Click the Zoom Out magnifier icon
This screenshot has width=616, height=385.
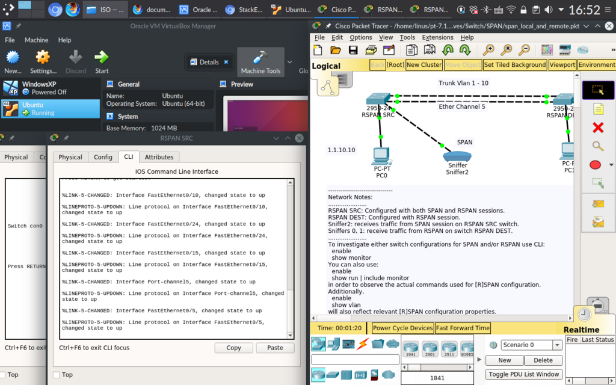(x=524, y=50)
